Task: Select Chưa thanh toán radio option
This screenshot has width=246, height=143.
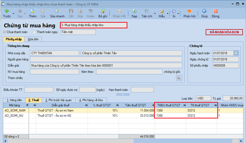Action: coord(4,32)
